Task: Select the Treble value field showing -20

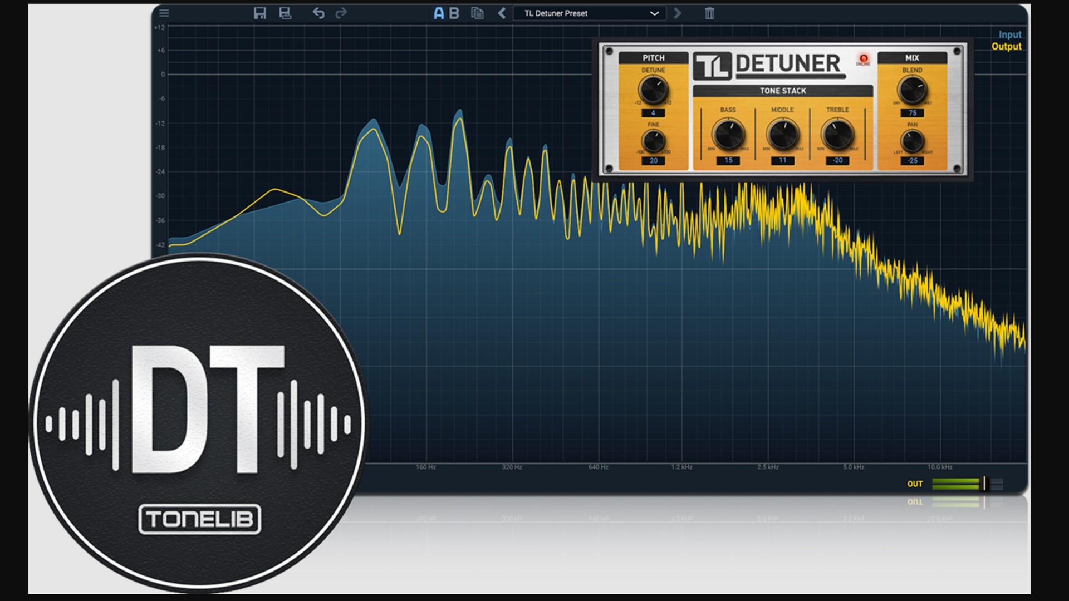Action: [837, 160]
